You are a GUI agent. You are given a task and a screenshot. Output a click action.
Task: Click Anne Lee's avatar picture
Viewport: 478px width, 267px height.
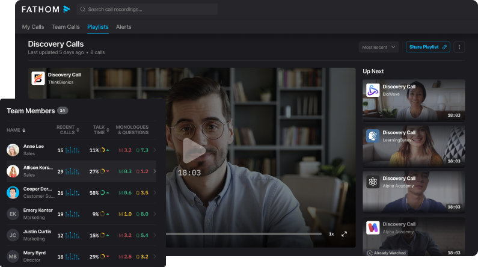(13, 150)
